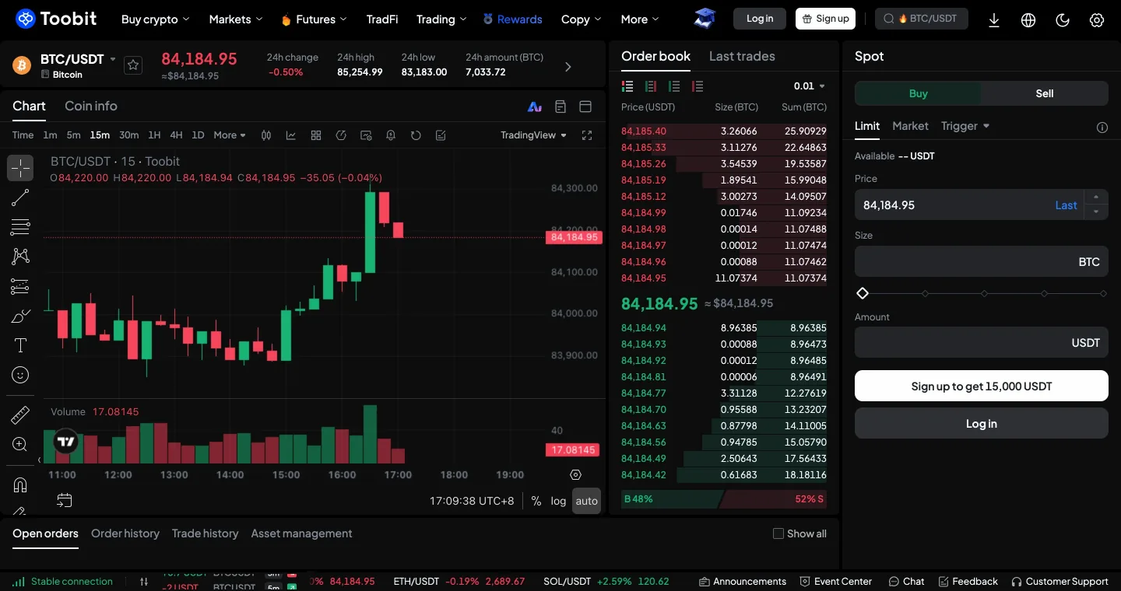Open the indicators line-chart icon
The image size is (1121, 591).
[291, 135]
